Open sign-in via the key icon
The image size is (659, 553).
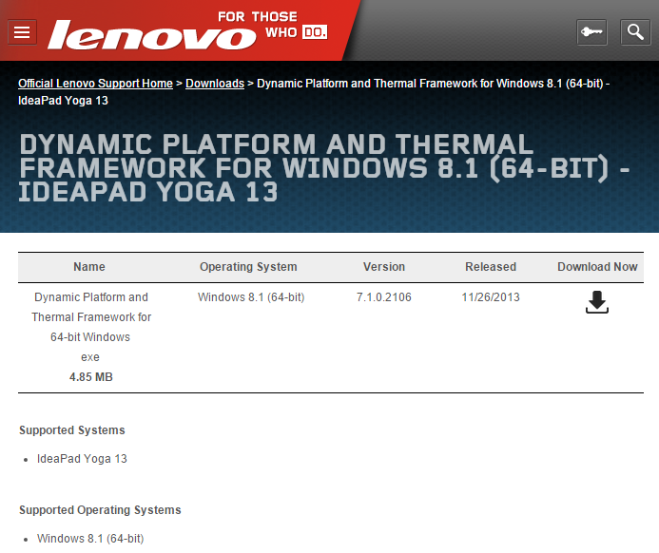[x=591, y=32]
